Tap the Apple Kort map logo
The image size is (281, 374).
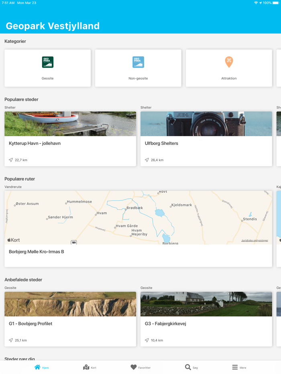pyautogui.click(x=14, y=240)
